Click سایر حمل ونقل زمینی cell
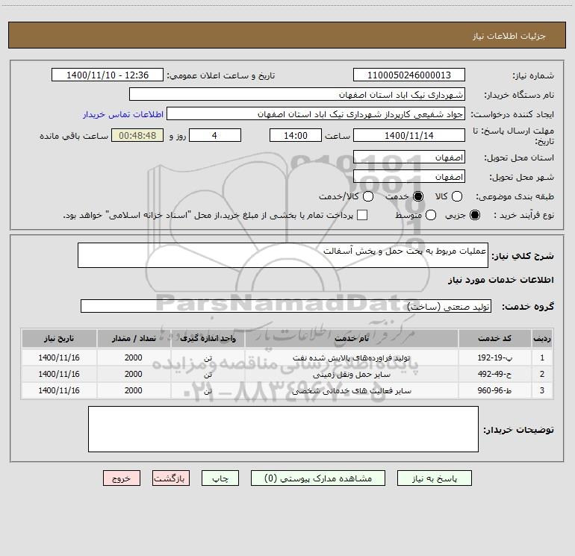 coord(351,374)
